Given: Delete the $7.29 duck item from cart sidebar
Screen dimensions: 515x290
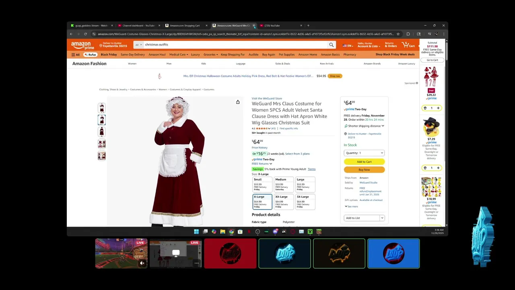Looking at the screenshot, I should click(x=425, y=168).
